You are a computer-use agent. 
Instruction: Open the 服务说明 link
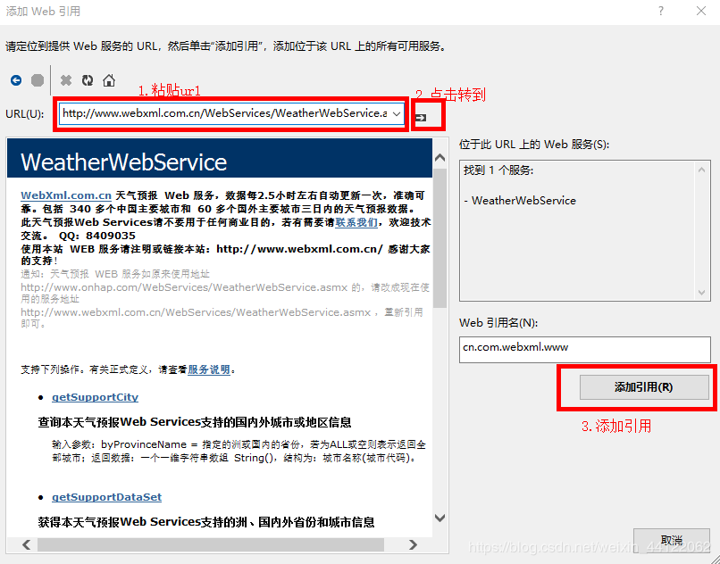tap(209, 369)
